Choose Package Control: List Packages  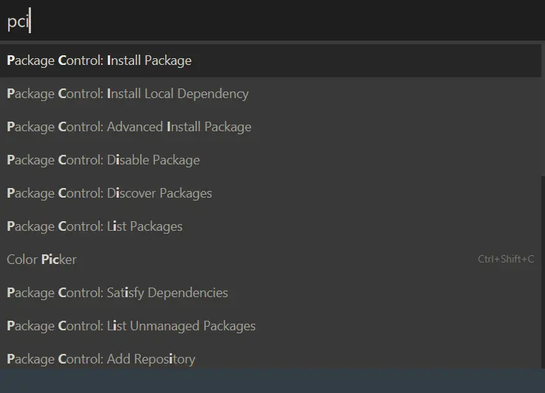tap(94, 226)
